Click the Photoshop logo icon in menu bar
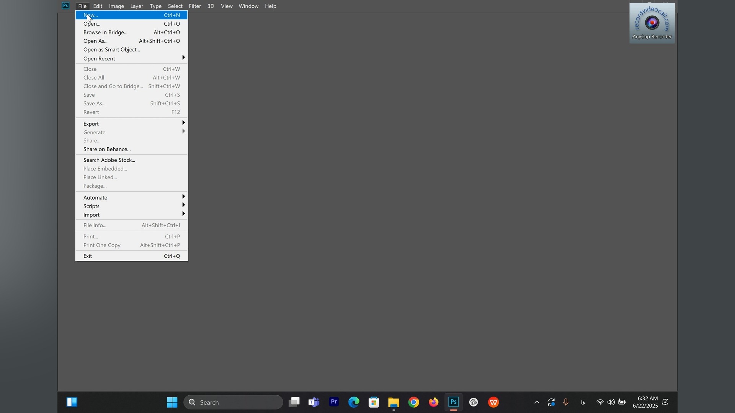The width and height of the screenshot is (735, 413). [65, 6]
